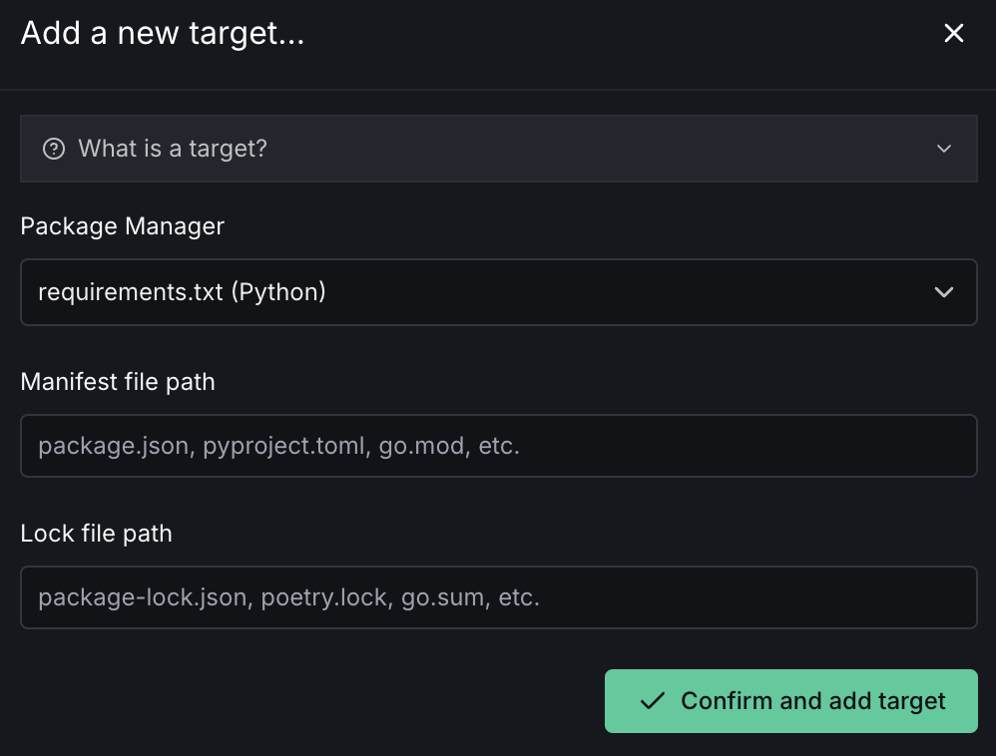996x756 pixels.
Task: Open the Package Manager dropdown
Action: (x=498, y=292)
